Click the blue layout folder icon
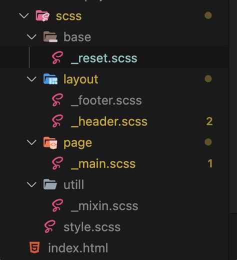The height and width of the screenshot is (260, 237). pos(50,79)
